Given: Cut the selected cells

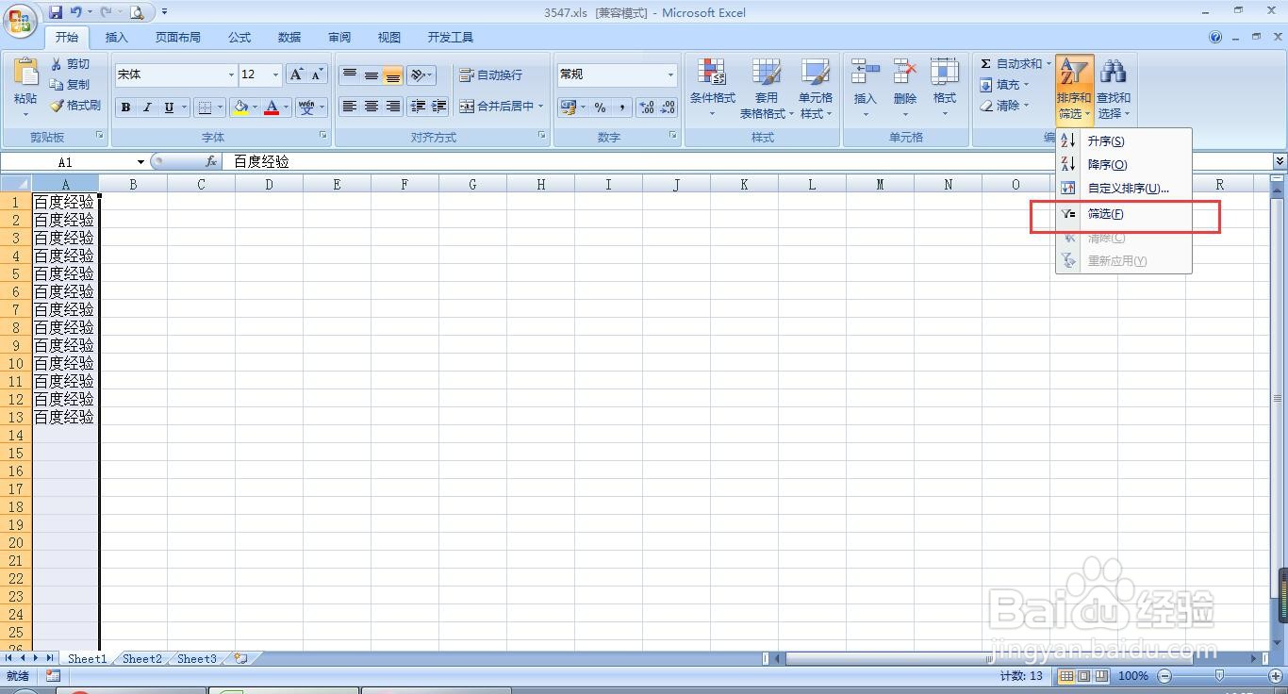Looking at the screenshot, I should [70, 64].
